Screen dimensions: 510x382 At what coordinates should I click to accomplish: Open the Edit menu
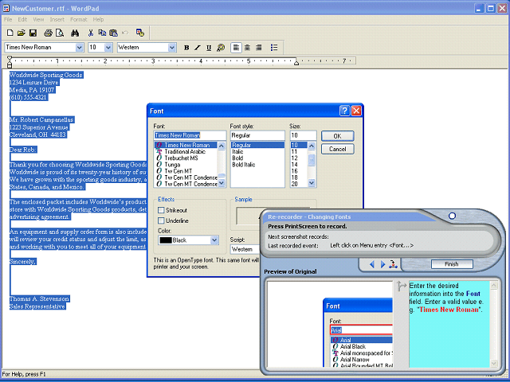[x=22, y=19]
